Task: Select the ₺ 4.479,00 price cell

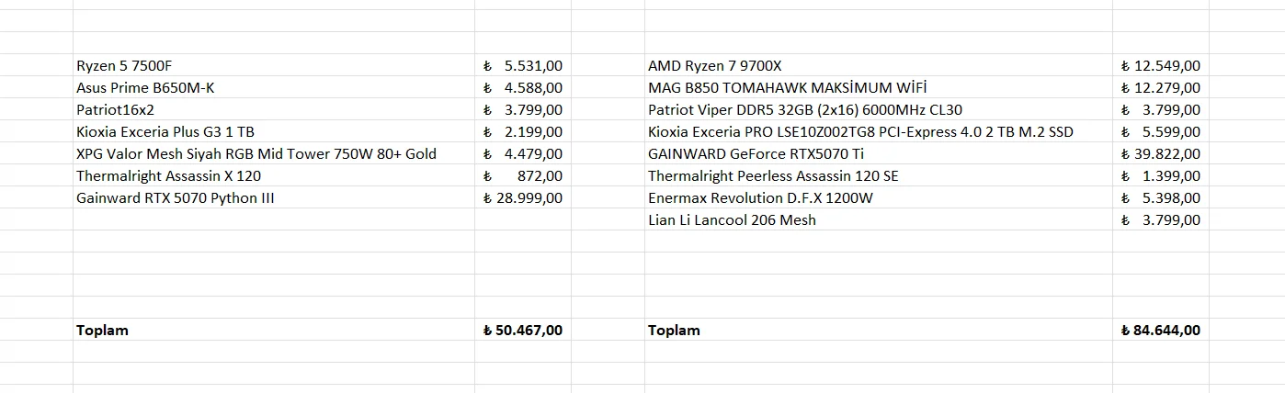Action: (523, 153)
